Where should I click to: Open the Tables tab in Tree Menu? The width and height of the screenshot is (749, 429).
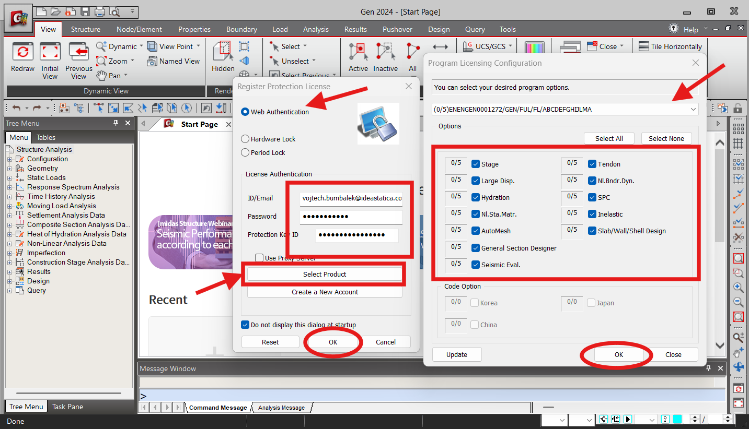[46, 137]
